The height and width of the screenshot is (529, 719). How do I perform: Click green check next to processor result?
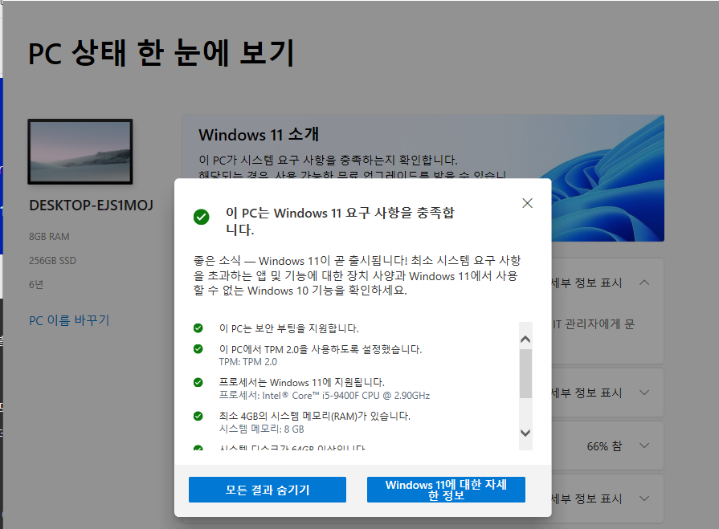coord(198,382)
